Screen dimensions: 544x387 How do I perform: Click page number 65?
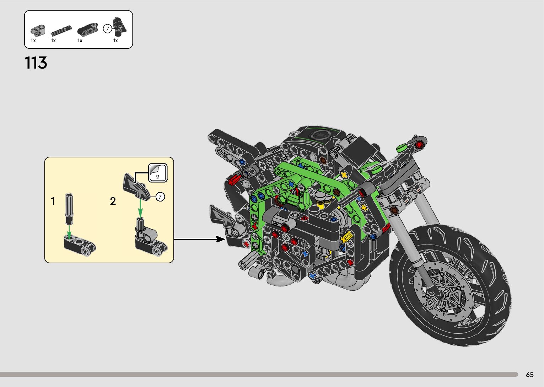529,375
